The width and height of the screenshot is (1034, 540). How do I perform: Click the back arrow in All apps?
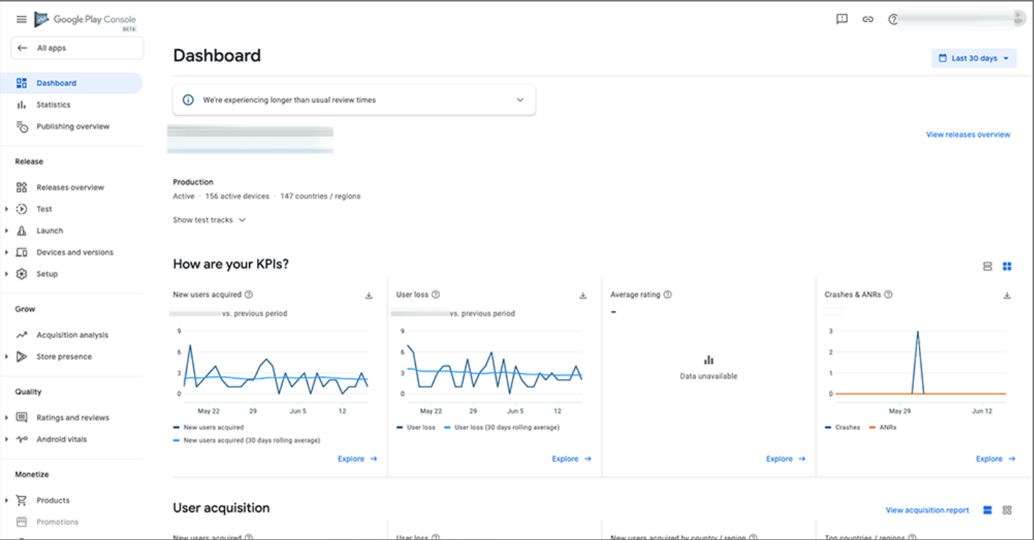(22, 48)
